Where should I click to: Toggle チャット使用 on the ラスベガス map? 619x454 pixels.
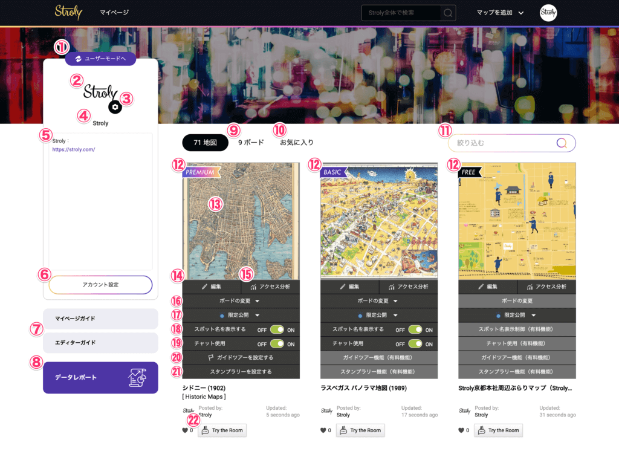click(x=415, y=344)
